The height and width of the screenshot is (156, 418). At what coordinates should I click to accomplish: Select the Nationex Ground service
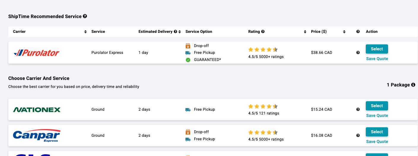[x=377, y=106]
